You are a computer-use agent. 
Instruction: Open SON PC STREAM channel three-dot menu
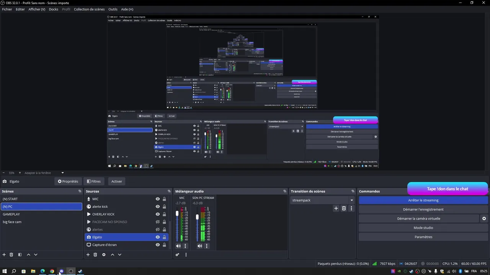click(207, 246)
